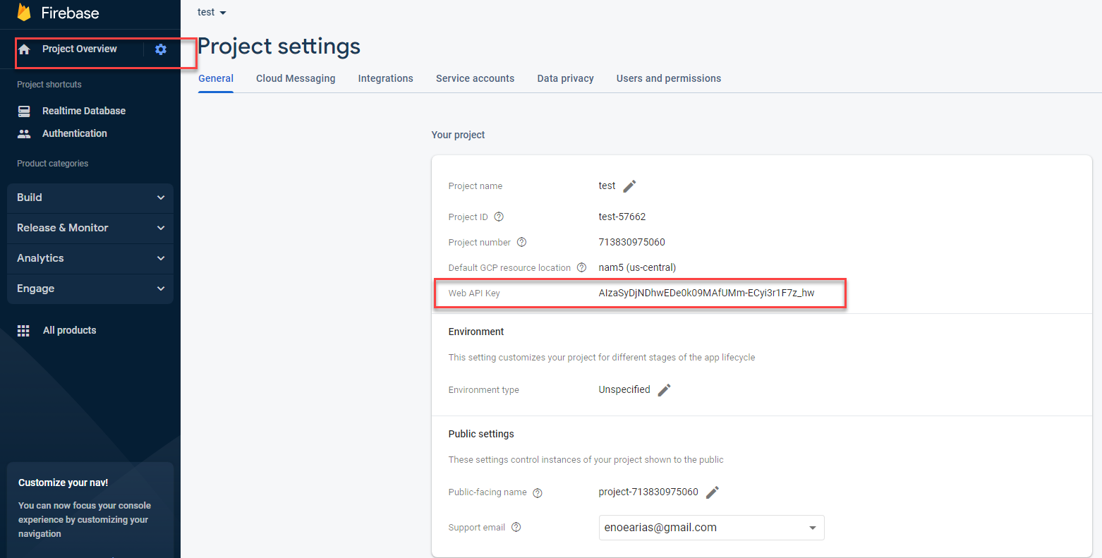Screen dimensions: 1102x558
Task: Click help icon next to Project ID
Action: (499, 217)
